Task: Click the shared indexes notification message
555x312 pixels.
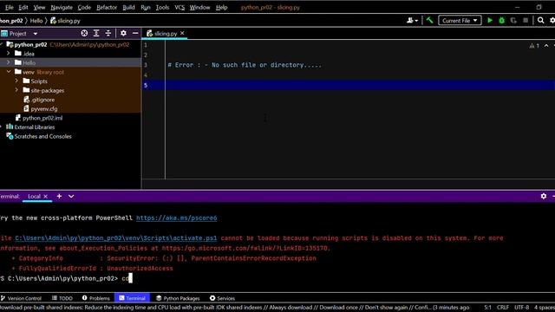Action: 235,308
